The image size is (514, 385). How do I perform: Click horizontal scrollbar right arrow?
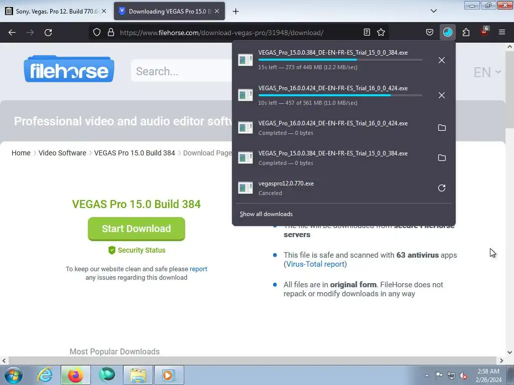[x=501, y=360]
